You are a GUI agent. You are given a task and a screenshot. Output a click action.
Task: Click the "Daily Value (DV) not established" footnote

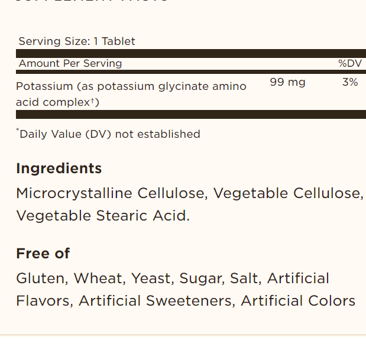(x=110, y=134)
